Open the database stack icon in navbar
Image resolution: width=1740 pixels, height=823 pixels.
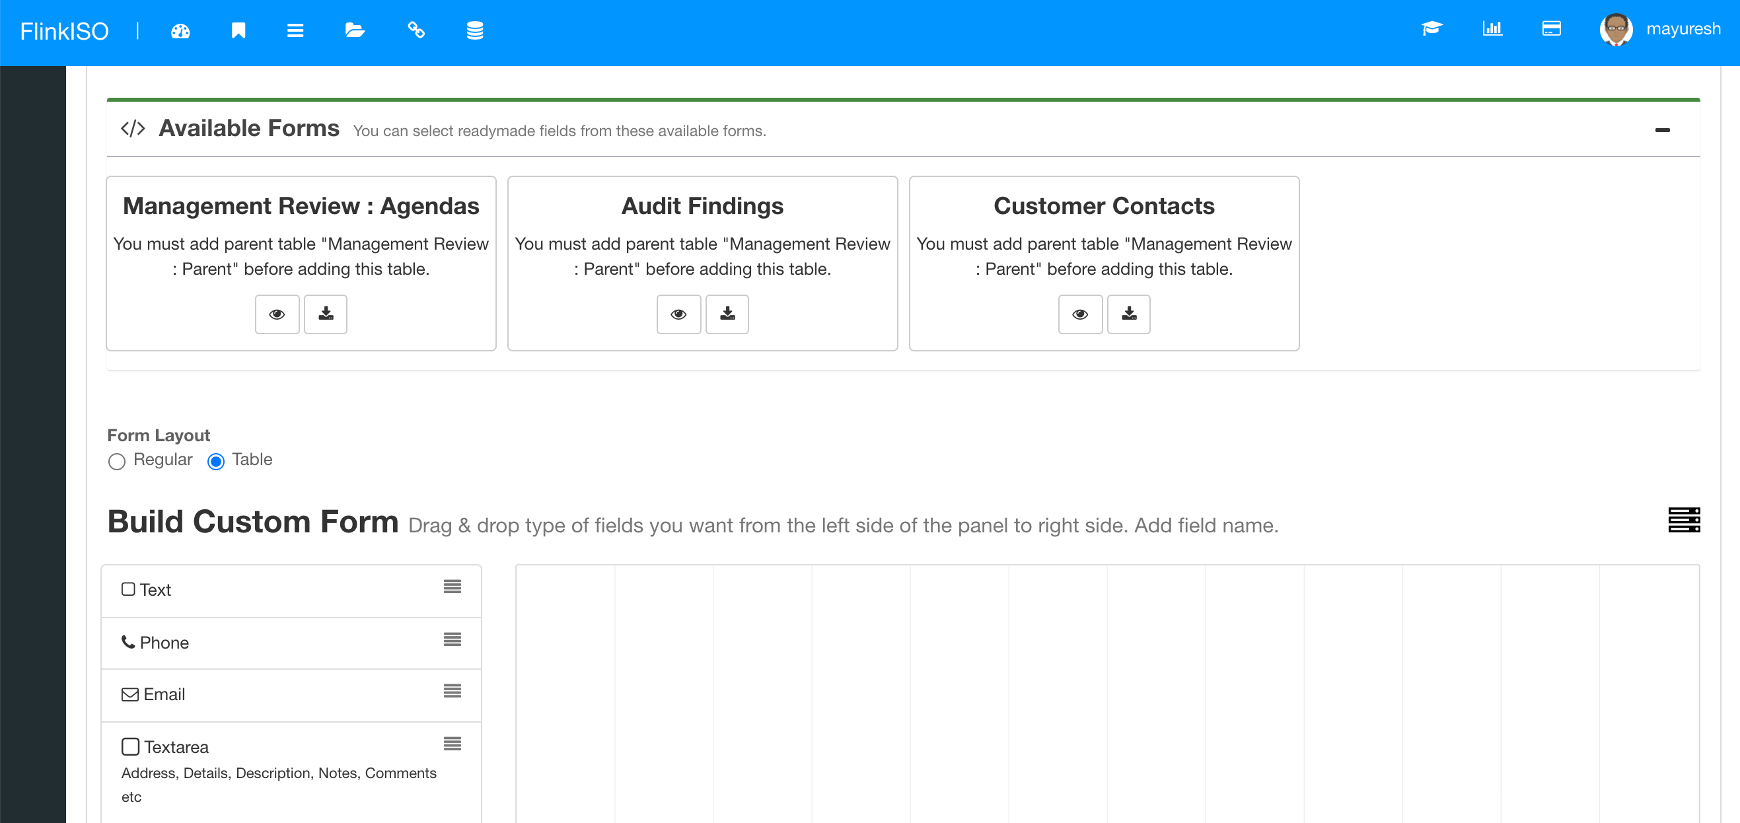(475, 30)
